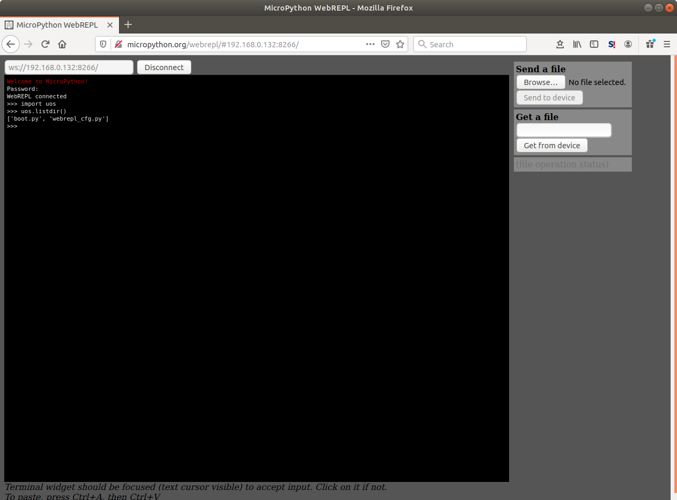Save page to Pocket icon
The image size is (677, 500).
point(386,44)
